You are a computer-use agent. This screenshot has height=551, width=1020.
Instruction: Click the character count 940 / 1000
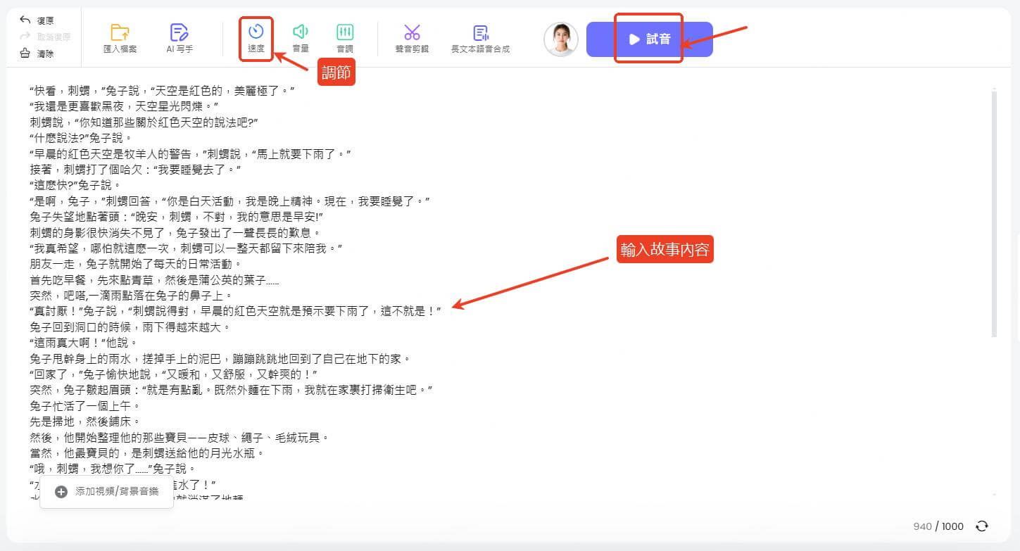coord(938,526)
